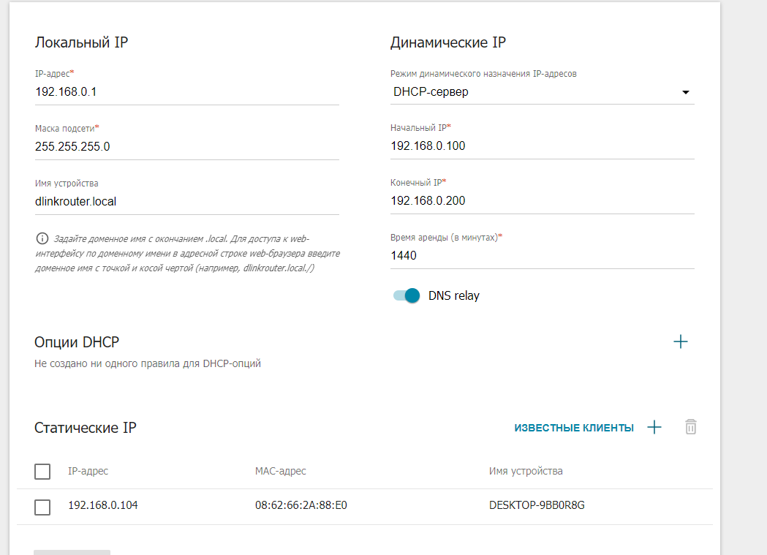The height and width of the screenshot is (555, 767).
Task: Click the info icon beside domain hint
Action: [42, 238]
